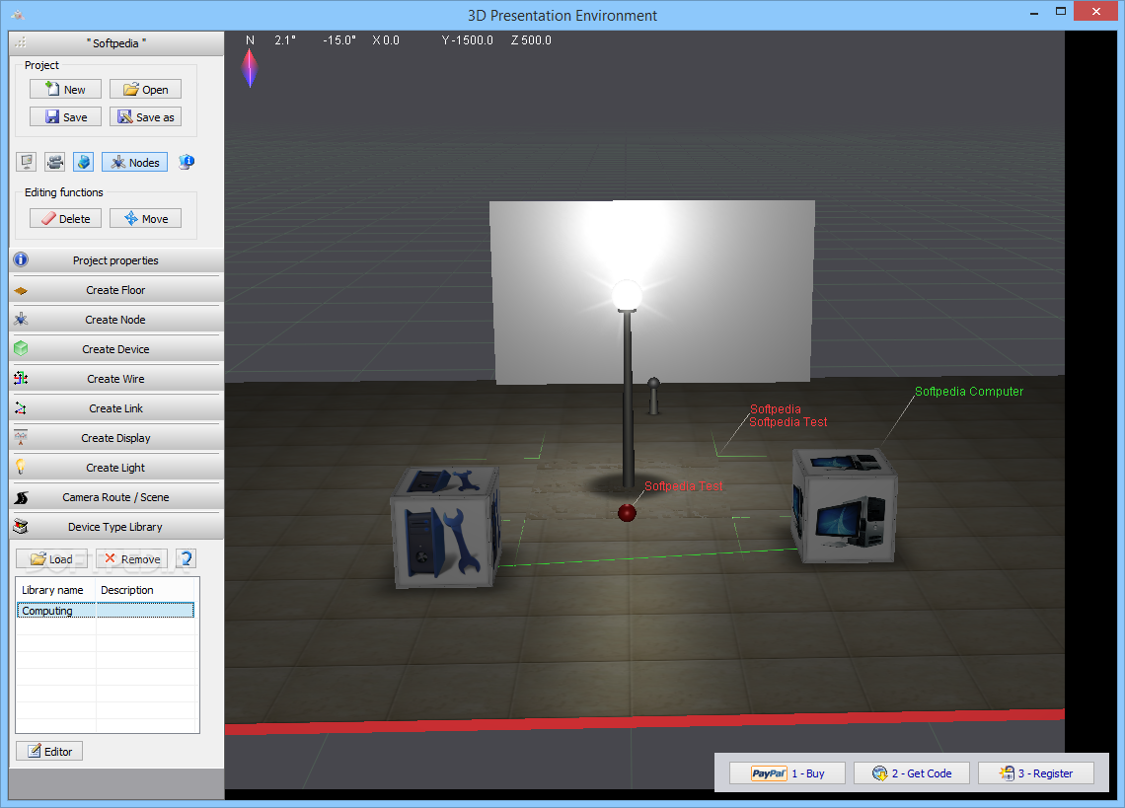Expand the Create Device section
The height and width of the screenshot is (808, 1125).
tap(116, 348)
